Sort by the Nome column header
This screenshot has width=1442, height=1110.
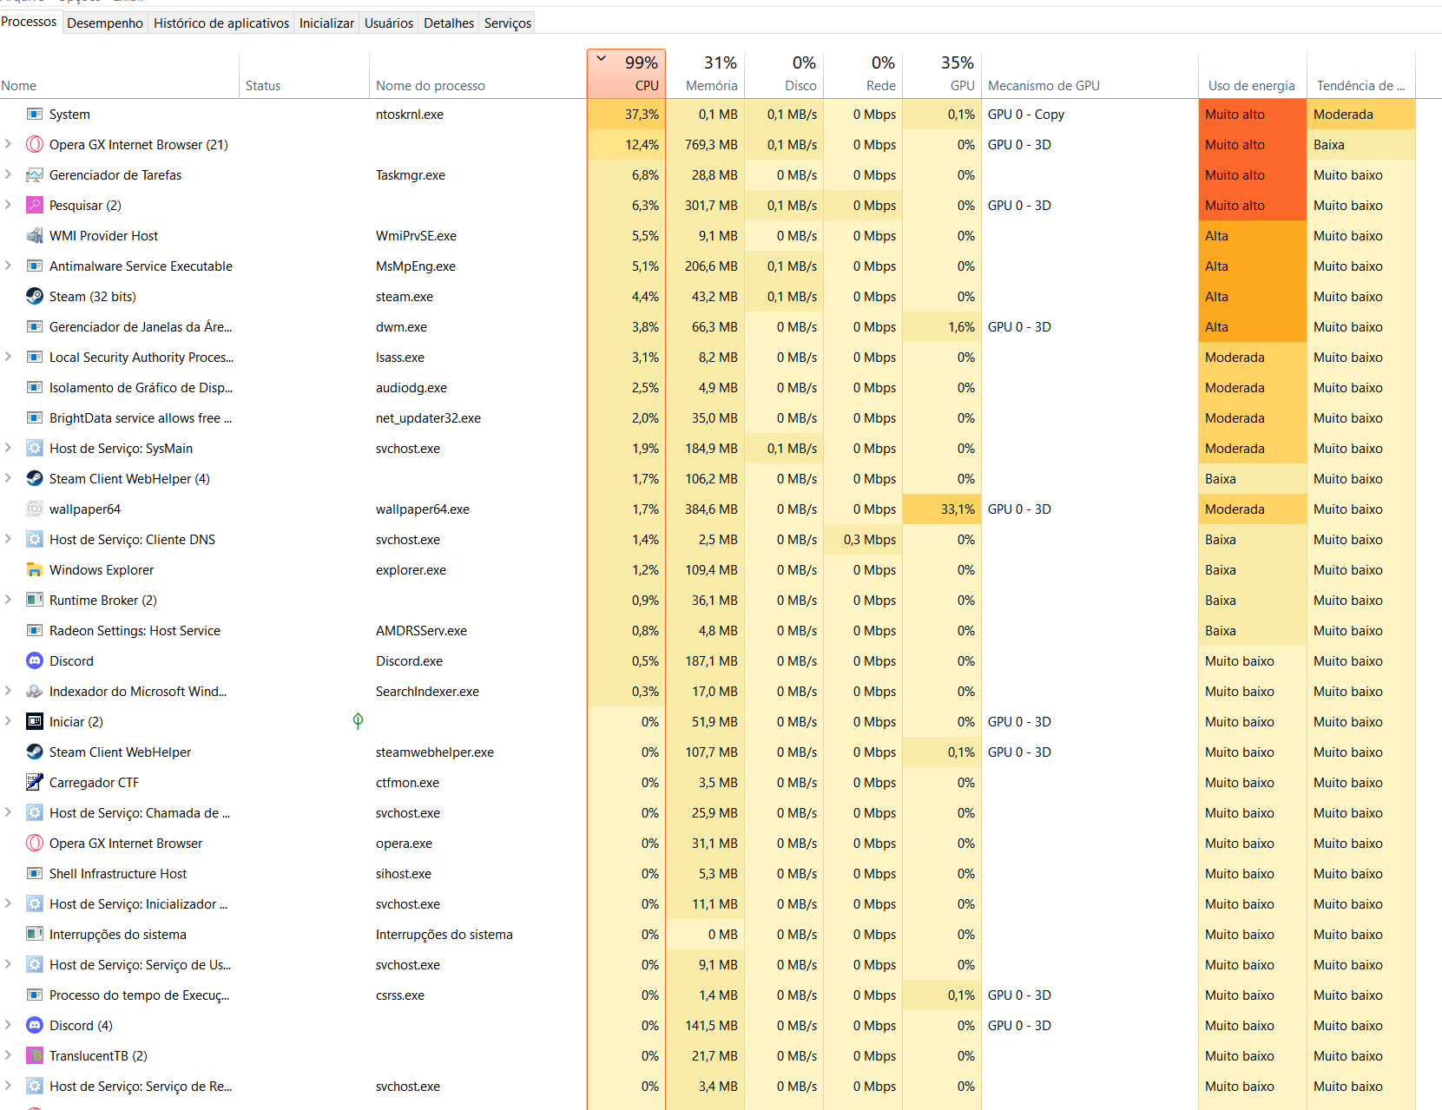(120, 74)
